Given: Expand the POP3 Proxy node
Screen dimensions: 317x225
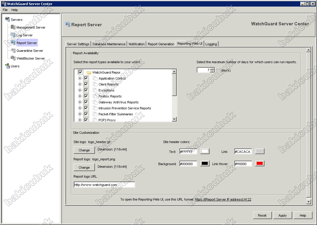Looking at the screenshot, I should (80, 120).
